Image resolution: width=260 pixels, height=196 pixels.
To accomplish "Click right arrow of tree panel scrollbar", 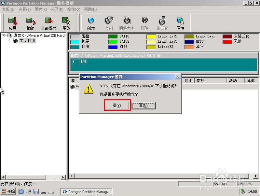I will coord(63,177).
